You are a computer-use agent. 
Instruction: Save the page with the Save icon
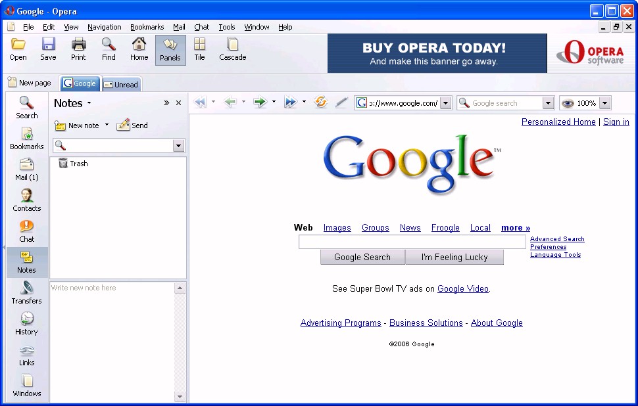48,49
